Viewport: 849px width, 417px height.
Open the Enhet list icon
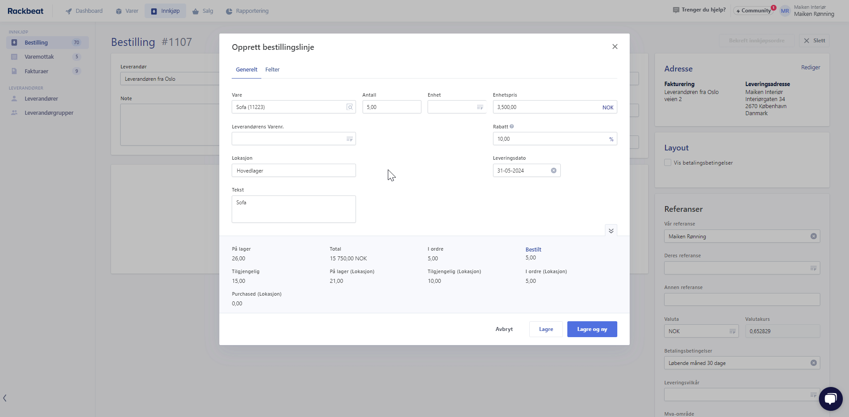[480, 107]
